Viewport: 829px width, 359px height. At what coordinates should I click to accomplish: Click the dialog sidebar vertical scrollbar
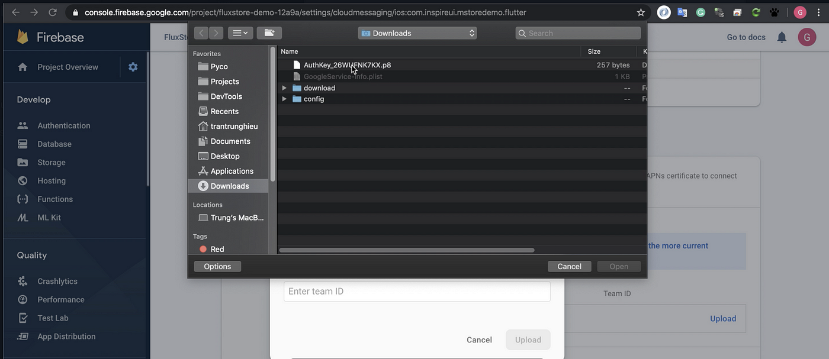tap(273, 114)
